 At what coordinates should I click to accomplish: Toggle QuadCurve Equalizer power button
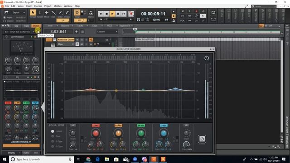click(x=207, y=58)
